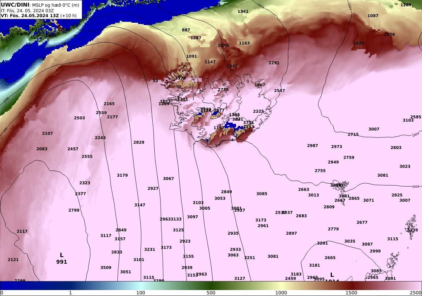Click the 100 tick on the color scale
The width and height of the screenshot is (422, 296).
pos(141,293)
